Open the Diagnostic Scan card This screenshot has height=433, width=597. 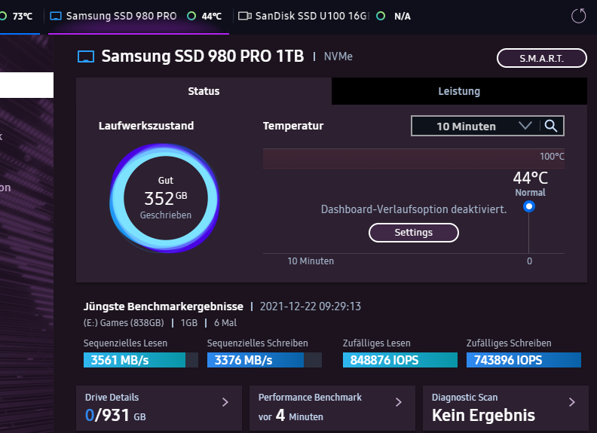pyautogui.click(x=506, y=408)
